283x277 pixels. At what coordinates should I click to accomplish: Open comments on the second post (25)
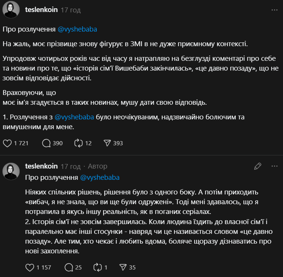coord(69,267)
